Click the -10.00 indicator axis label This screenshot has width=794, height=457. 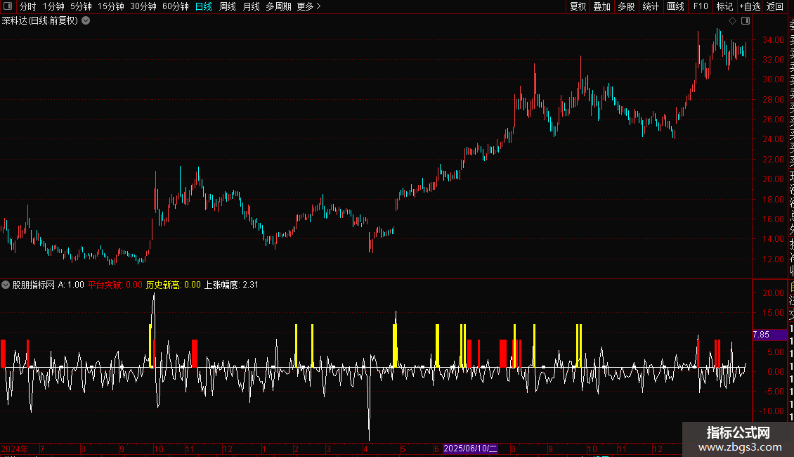772,411
